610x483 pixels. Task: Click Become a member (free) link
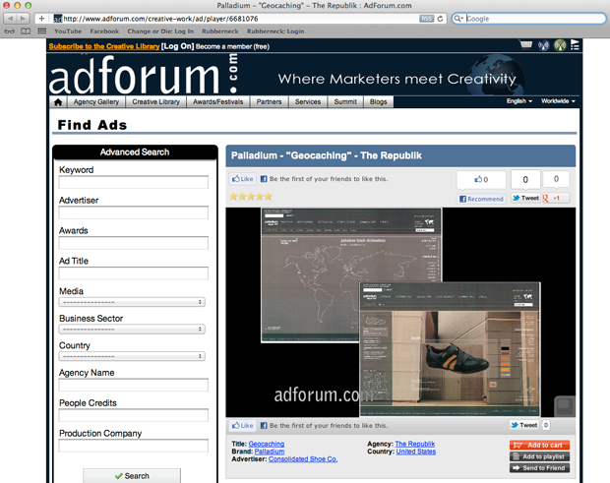coord(232,46)
